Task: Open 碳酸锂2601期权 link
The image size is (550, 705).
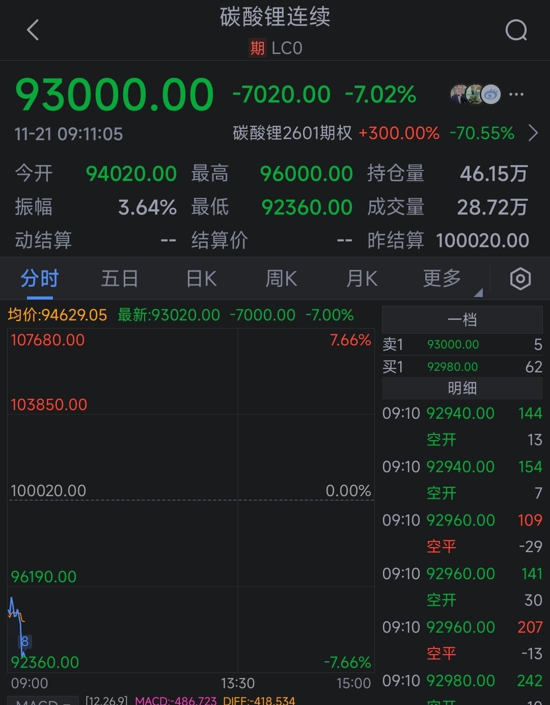Action: (x=292, y=133)
